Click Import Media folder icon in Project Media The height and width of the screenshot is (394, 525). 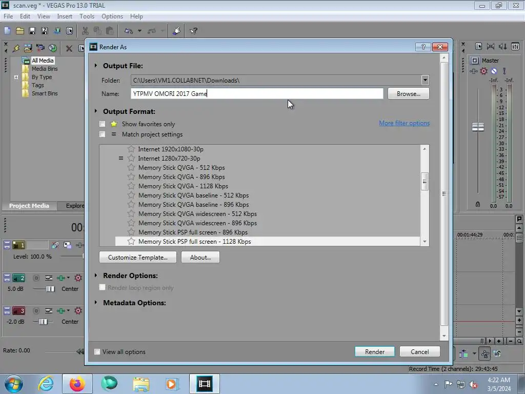pyautogui.click(x=28, y=48)
